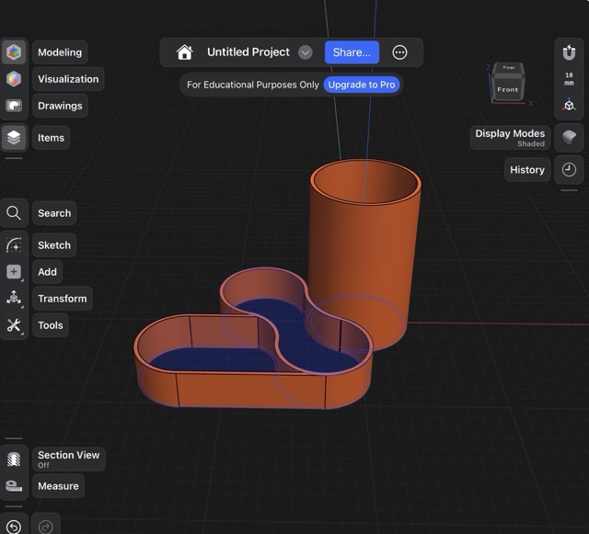Open the Visualization workspace icon

coord(14,79)
